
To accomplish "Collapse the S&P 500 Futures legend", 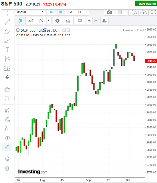I will tap(18, 30).
